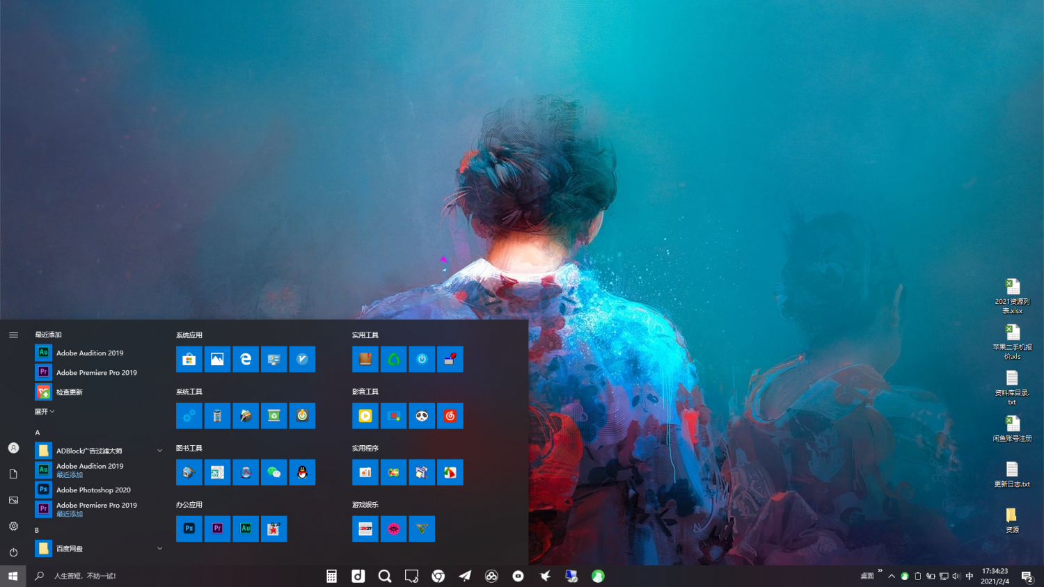Select 苹果二手机报价.xls desktop file
Screen dimensions: 1044x587
(1012, 342)
